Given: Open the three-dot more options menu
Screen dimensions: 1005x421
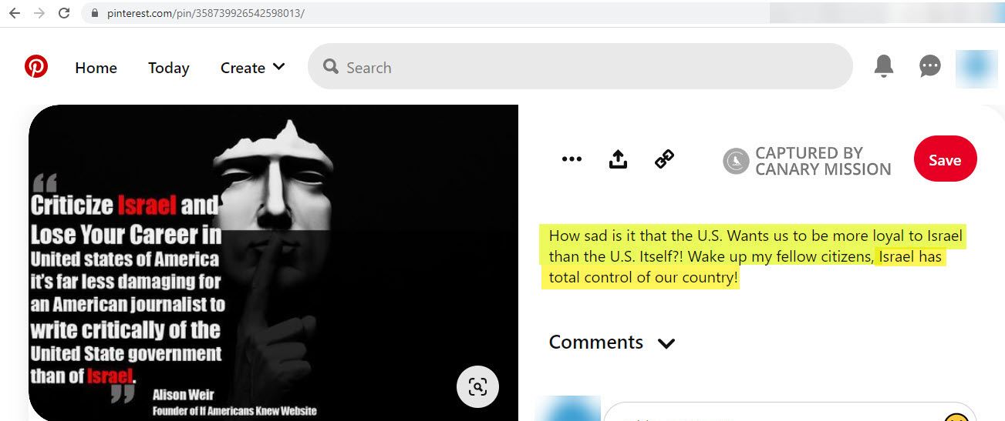Looking at the screenshot, I should [x=572, y=159].
